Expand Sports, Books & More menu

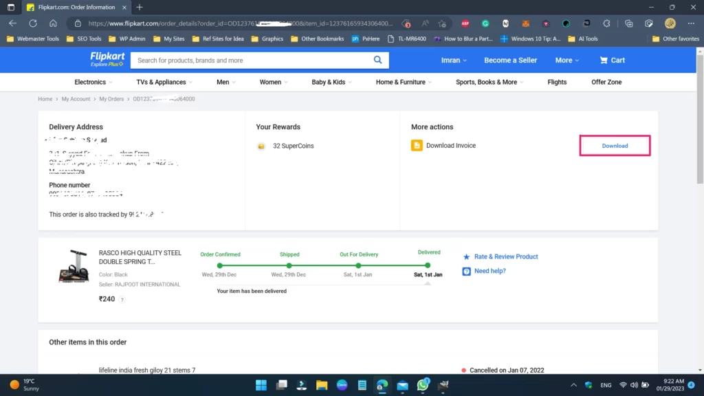click(489, 82)
